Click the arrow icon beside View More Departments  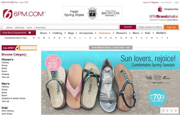tap(30, 33)
